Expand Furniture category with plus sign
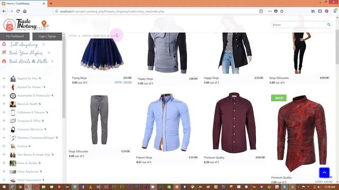The width and height of the screenshot is (339, 190). (4, 146)
